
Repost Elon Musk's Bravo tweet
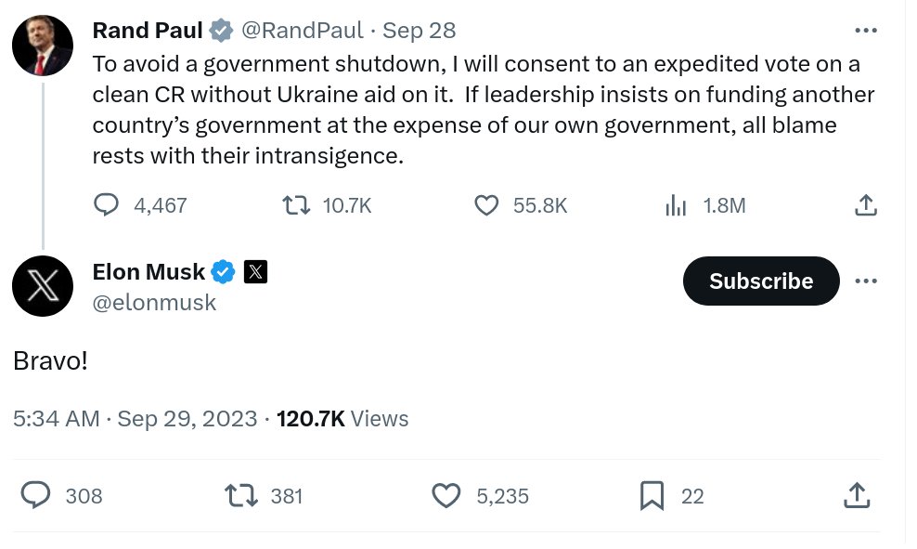pyautogui.click(x=242, y=496)
